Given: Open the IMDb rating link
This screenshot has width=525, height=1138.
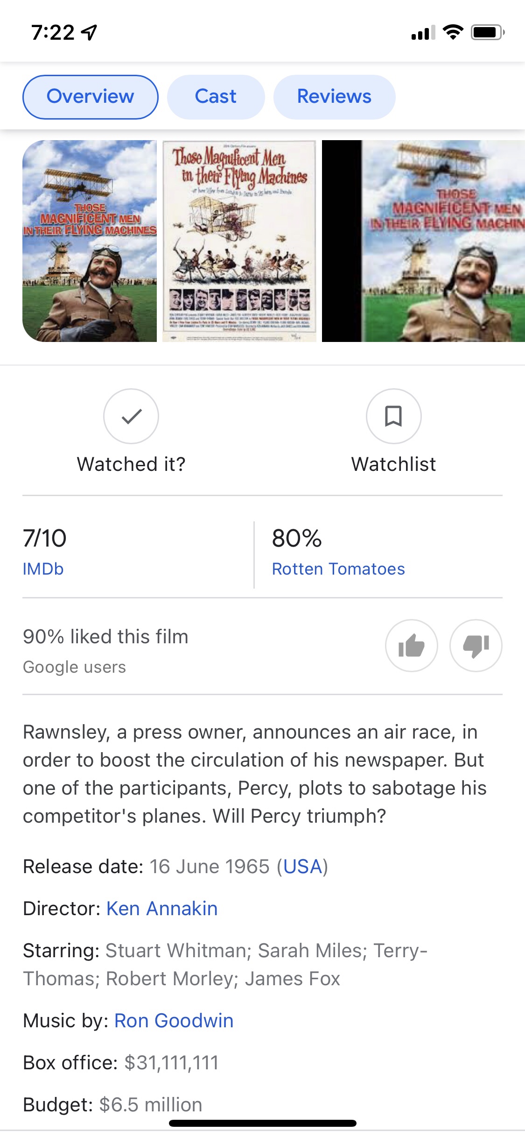Looking at the screenshot, I should click(43, 569).
